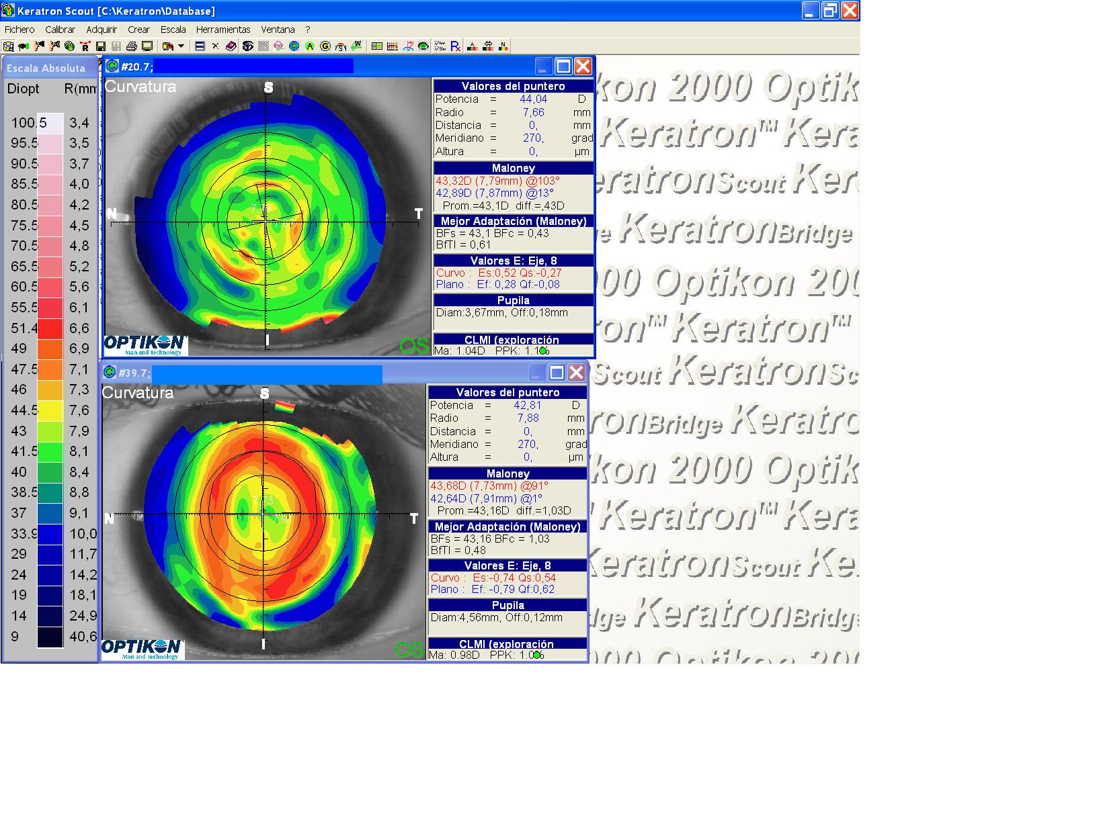Click Pupila Diam:3,67mm in upper window
Viewport: 1097px width, 822px height.
click(x=502, y=312)
